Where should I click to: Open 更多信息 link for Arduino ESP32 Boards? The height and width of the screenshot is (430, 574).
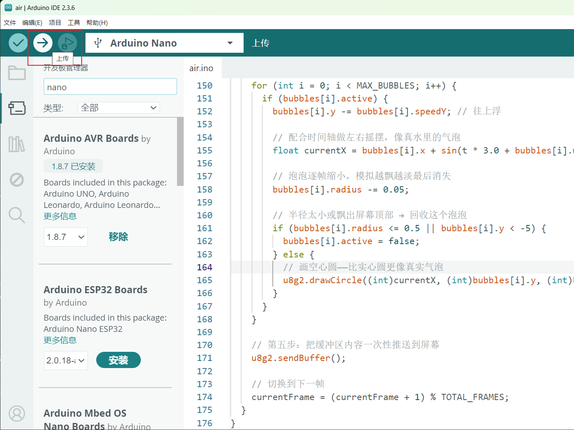coord(60,340)
